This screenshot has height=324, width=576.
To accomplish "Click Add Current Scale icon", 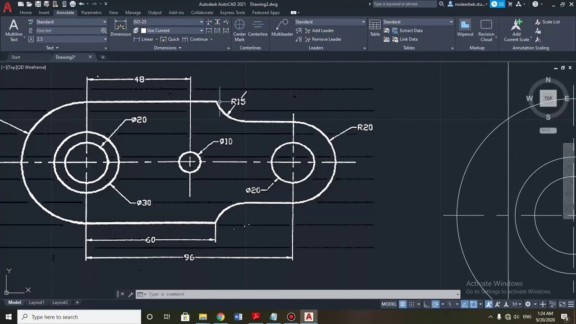I will 517,30.
